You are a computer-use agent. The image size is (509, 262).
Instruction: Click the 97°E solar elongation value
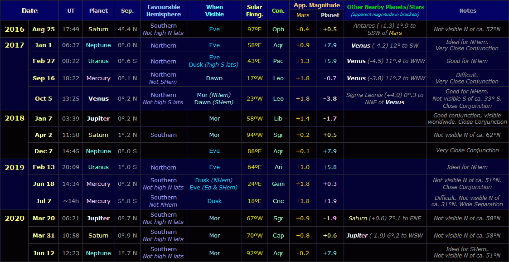(x=255, y=29)
